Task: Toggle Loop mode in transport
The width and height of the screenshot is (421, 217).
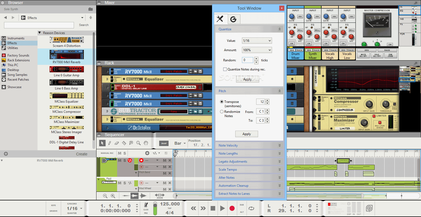Action: pos(251,208)
